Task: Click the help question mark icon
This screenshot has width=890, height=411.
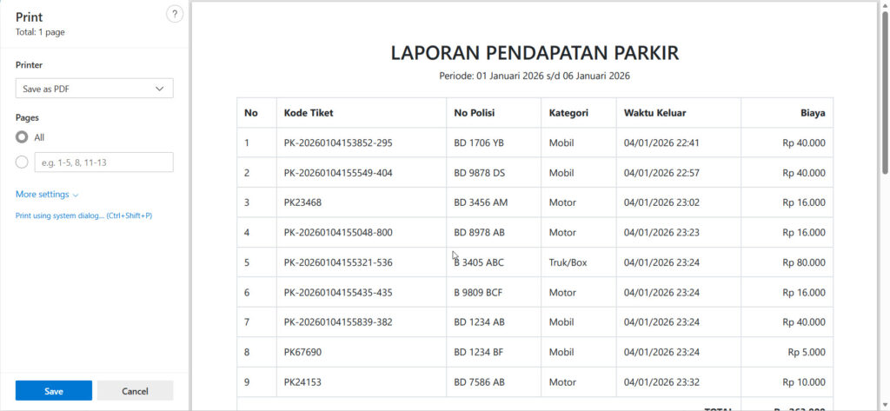Action: 174,14
